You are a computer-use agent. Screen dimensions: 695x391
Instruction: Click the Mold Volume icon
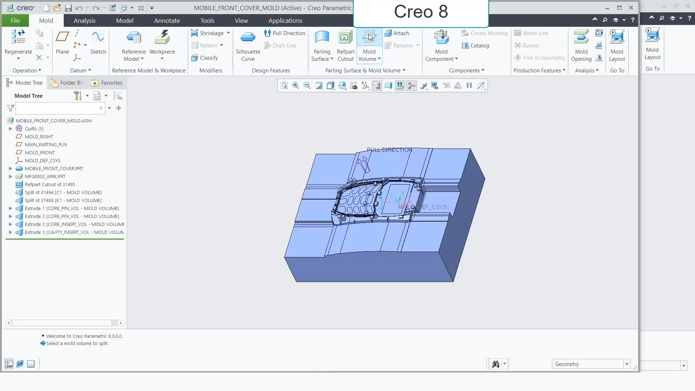[x=369, y=37]
